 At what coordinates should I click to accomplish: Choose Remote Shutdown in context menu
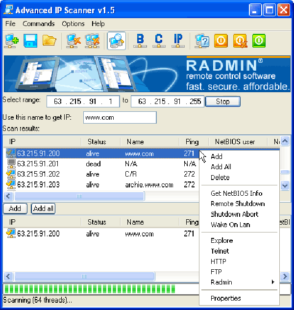pos(239,204)
